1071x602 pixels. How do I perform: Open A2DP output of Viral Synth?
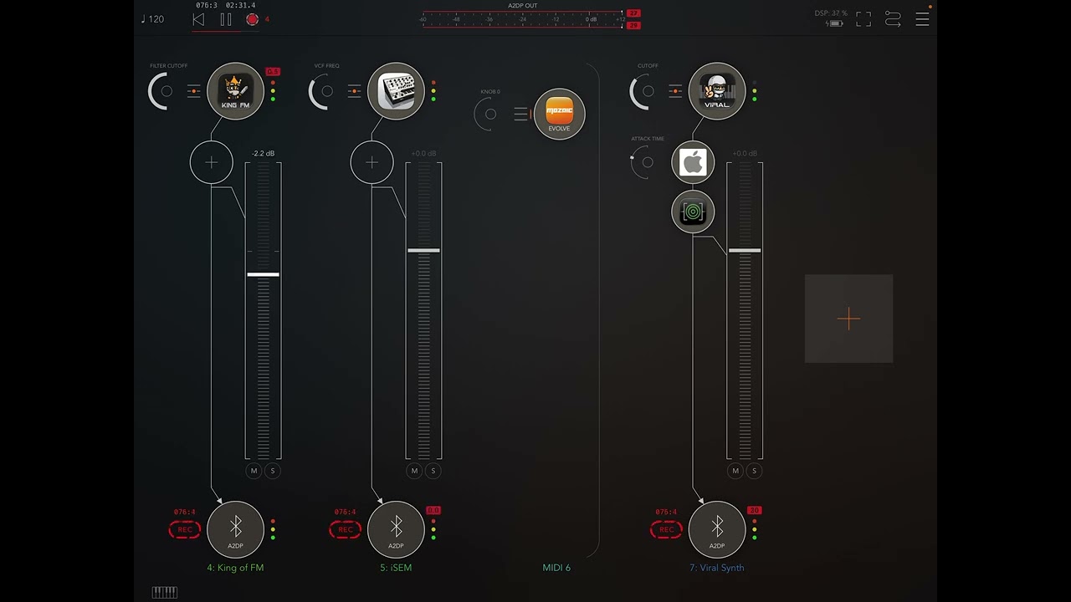pos(717,529)
